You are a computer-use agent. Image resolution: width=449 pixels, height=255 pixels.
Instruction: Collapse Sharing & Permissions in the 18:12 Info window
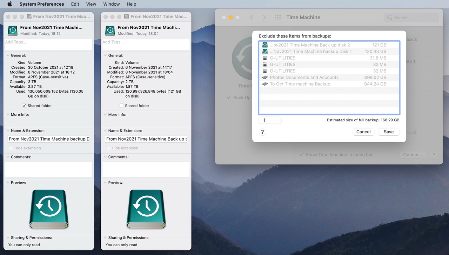(8, 237)
